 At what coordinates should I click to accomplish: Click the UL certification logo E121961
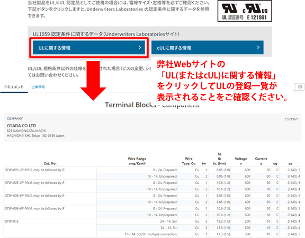click(x=245, y=11)
